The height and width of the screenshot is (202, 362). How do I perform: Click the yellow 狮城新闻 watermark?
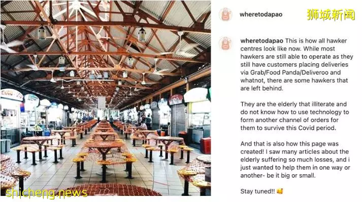[x=331, y=15]
